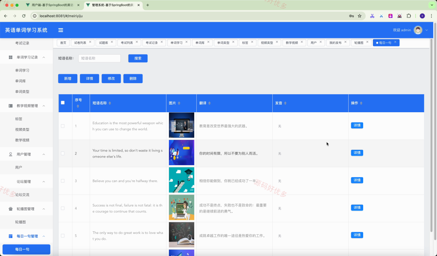This screenshot has height=256, width=437.
Task: Collapse the 用户管理 menu group
Action: coord(44,154)
